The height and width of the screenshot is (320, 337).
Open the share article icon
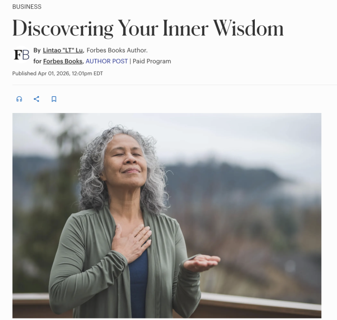pyautogui.click(x=36, y=99)
